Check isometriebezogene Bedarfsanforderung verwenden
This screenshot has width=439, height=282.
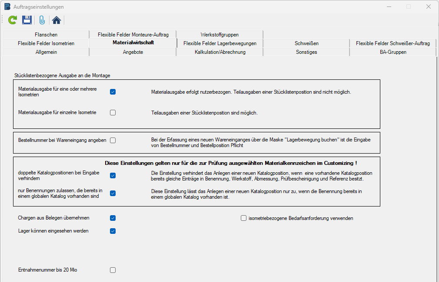[x=243, y=218]
